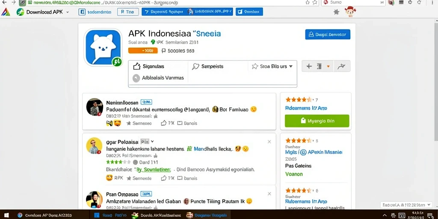Open 'Rdaemams' link under the 6-rating stars
The width and height of the screenshot is (438, 219).
(x=306, y=201)
